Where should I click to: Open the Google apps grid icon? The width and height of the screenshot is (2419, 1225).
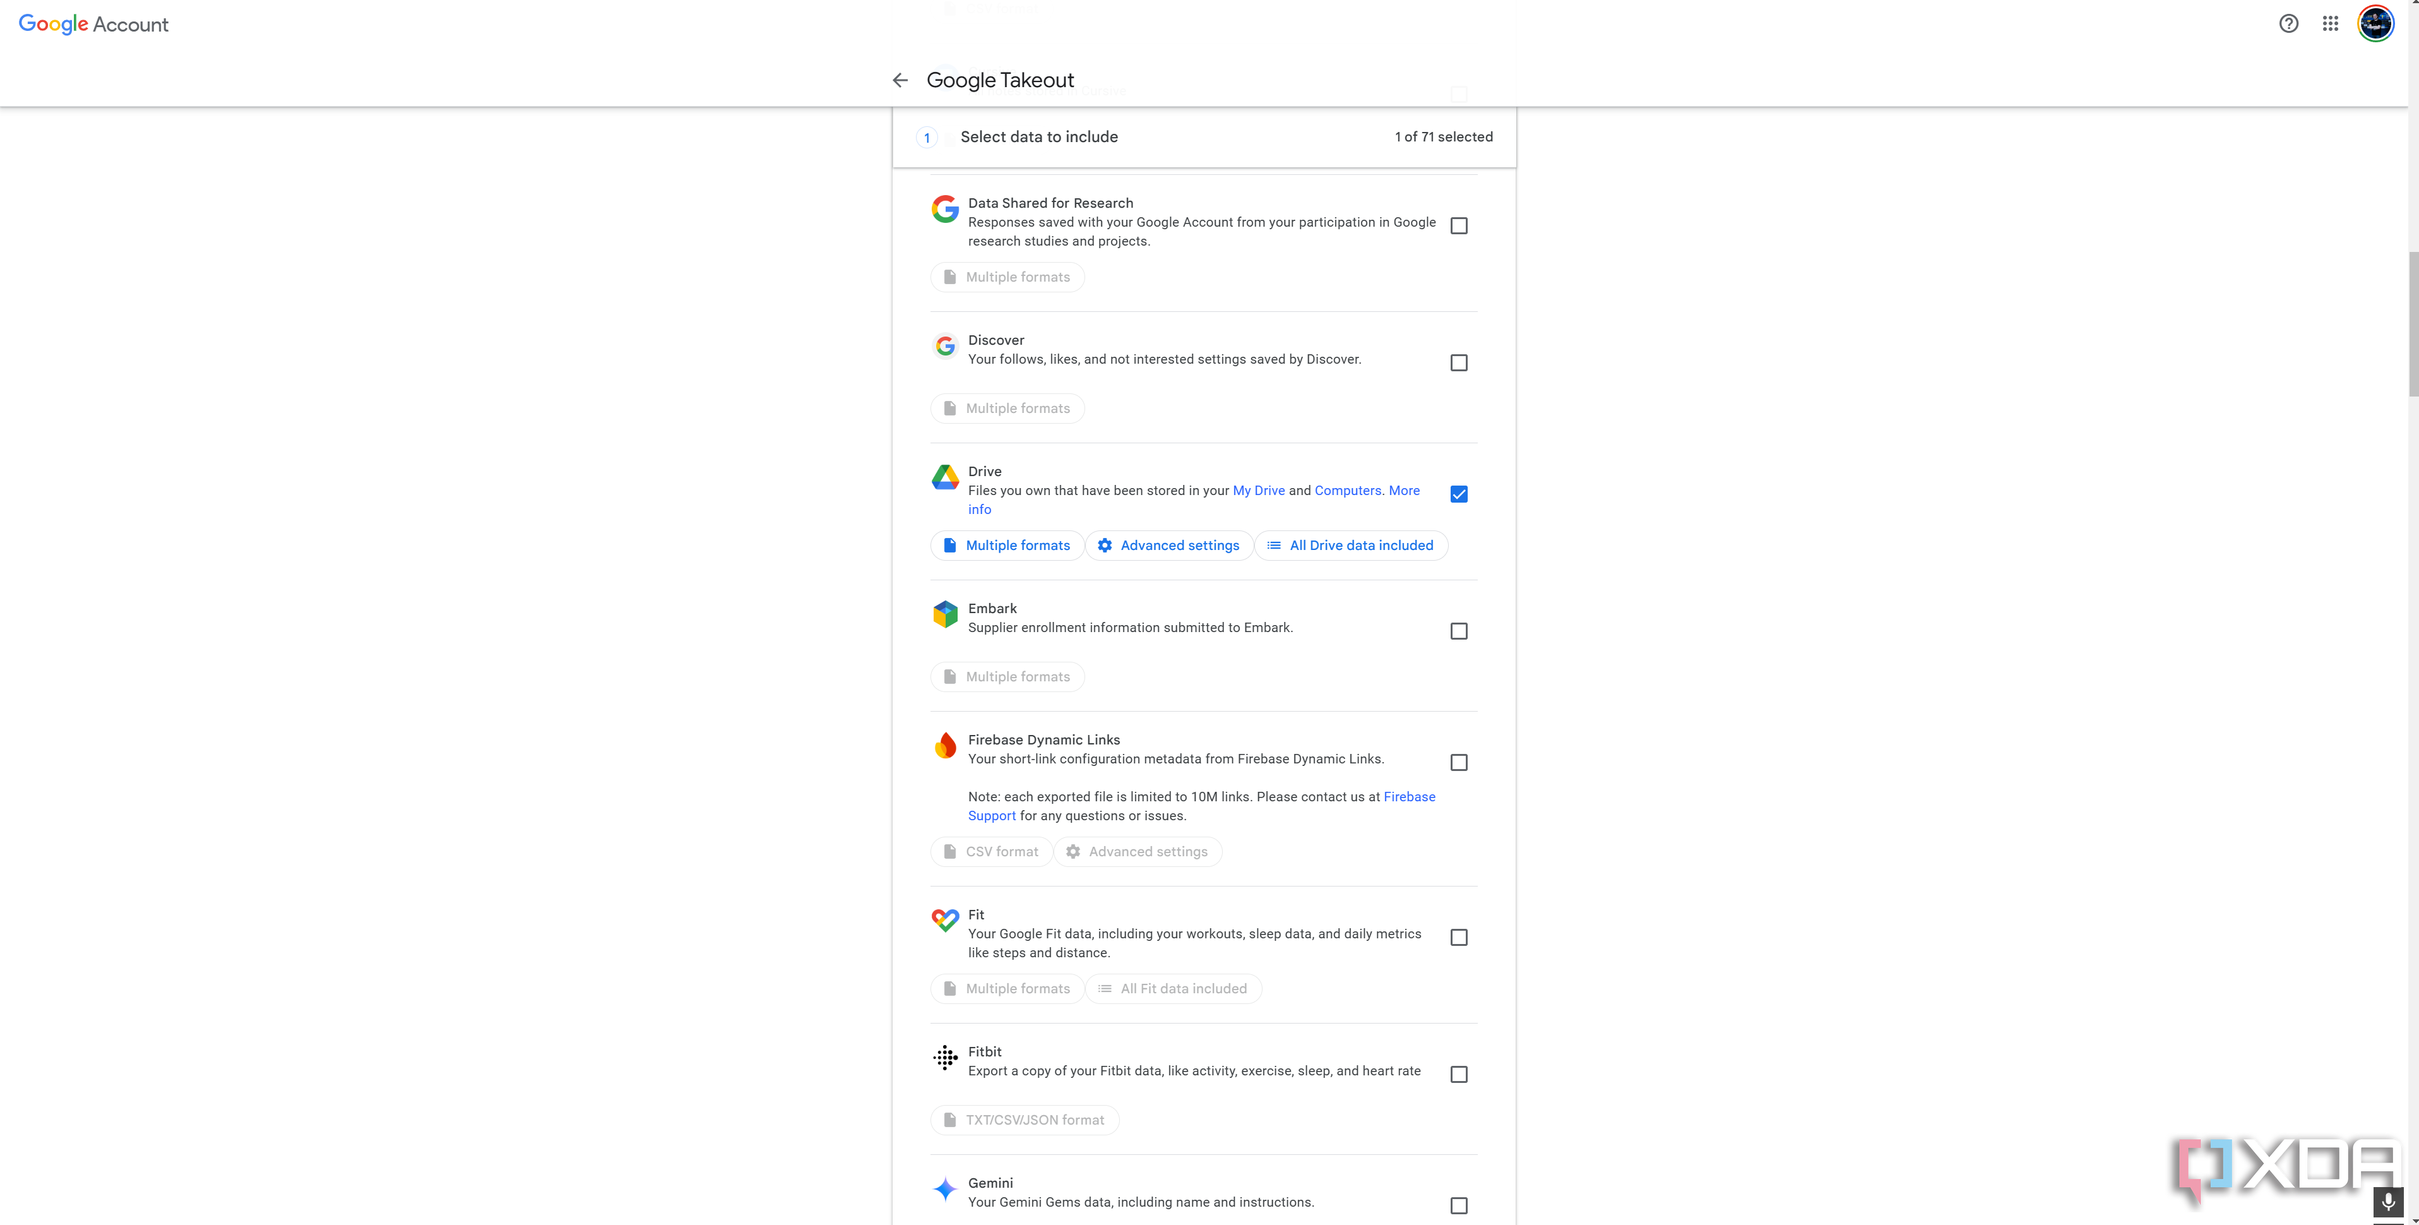point(2330,23)
